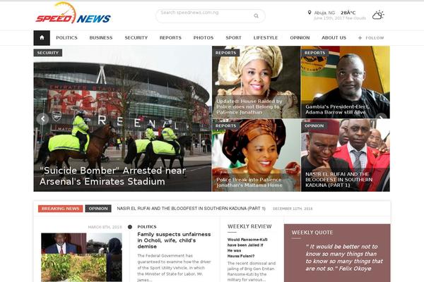This screenshot has height=282, width=424.
Task: Click the Weekly Review heading
Action: [x=249, y=226]
